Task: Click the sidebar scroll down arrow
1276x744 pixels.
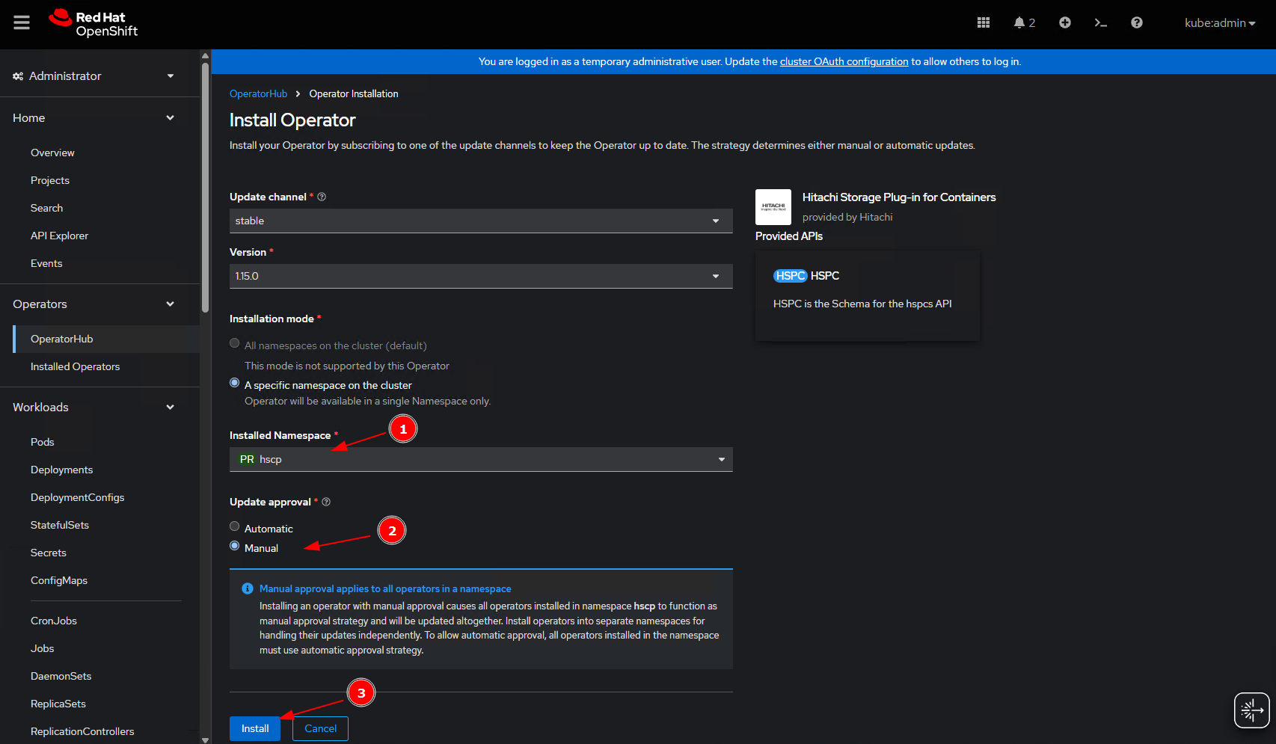Action: point(205,740)
